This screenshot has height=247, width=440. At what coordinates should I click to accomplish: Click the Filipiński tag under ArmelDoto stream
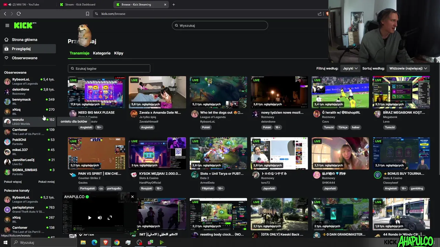(x=208, y=188)
